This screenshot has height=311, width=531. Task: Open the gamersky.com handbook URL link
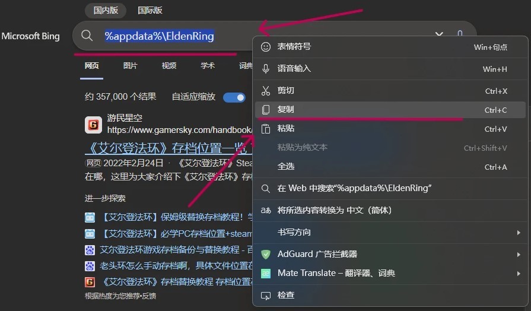[x=180, y=130]
